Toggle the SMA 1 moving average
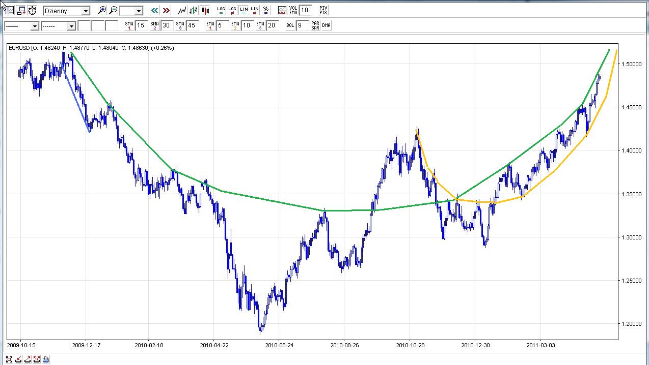649x365 pixels. (129, 25)
